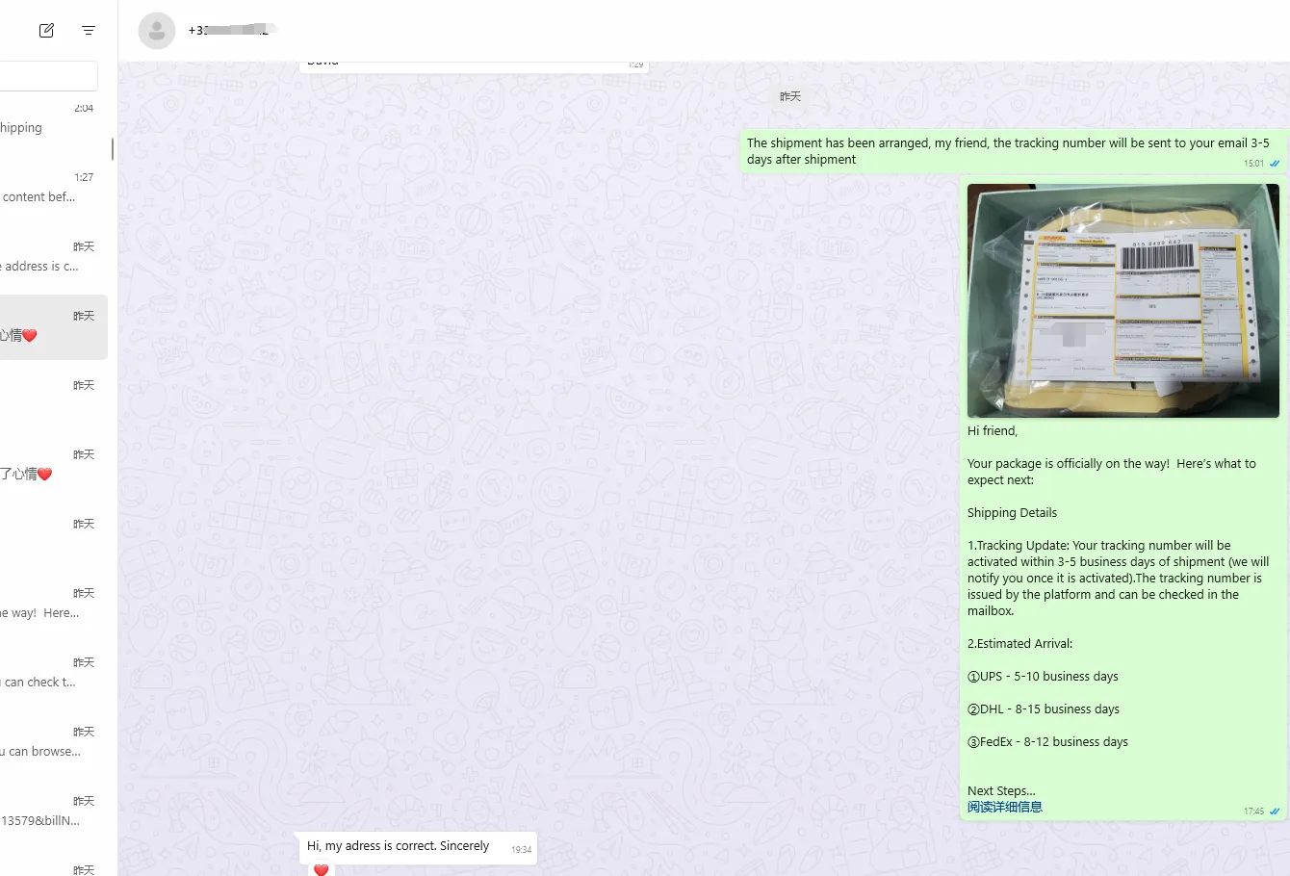Click the 'Shipping Details' heading in message
This screenshot has width=1290, height=876.
click(1012, 513)
